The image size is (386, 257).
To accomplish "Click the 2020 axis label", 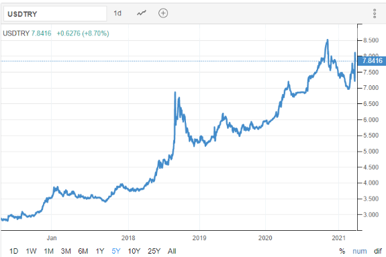I will click(x=265, y=238).
